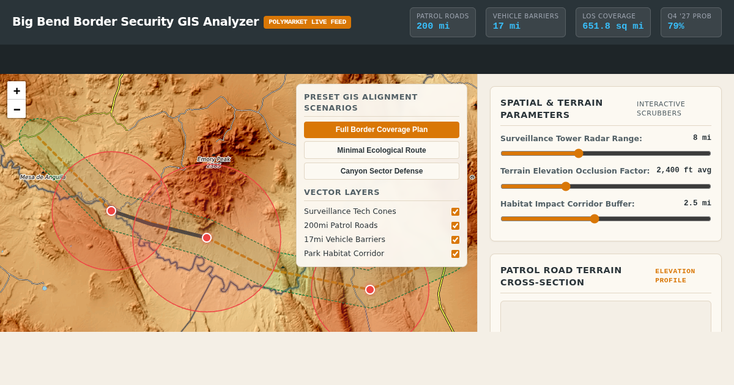The width and height of the screenshot is (734, 385).
Task: Click the Polymarket Live Feed badge
Action: tap(307, 22)
